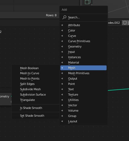The height and width of the screenshot is (141, 129).
Task: Click the green geometry noodle link
Action: point(118,89)
